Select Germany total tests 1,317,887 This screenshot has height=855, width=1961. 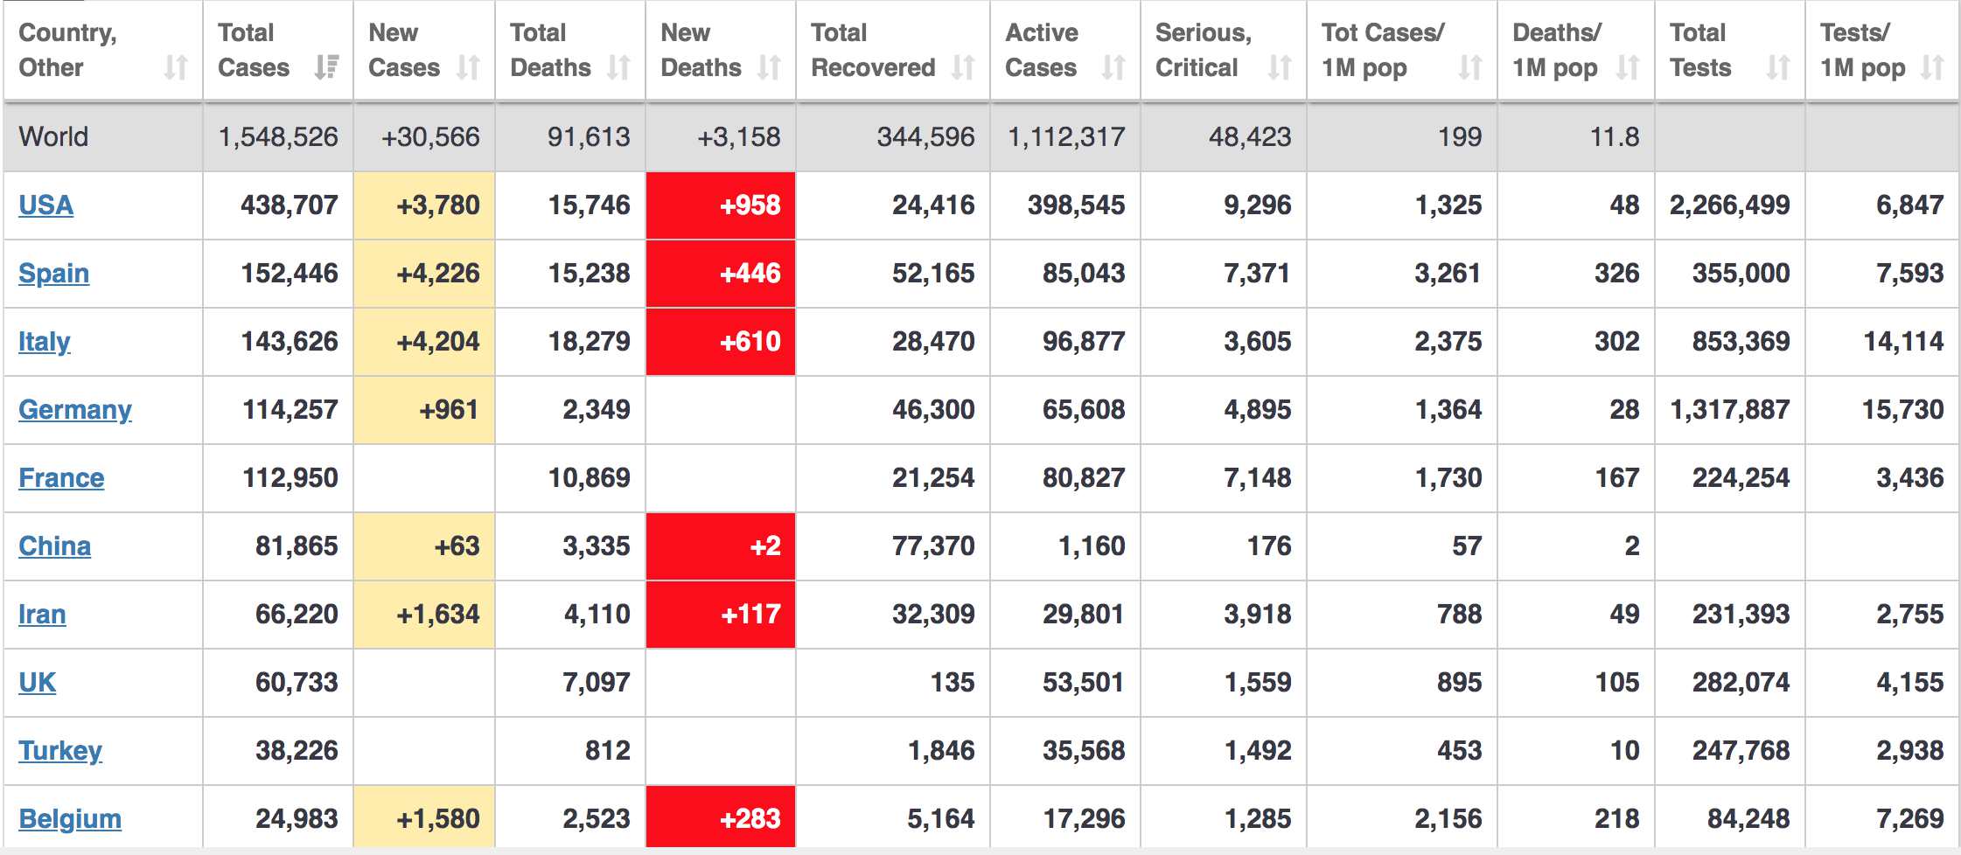(1730, 410)
